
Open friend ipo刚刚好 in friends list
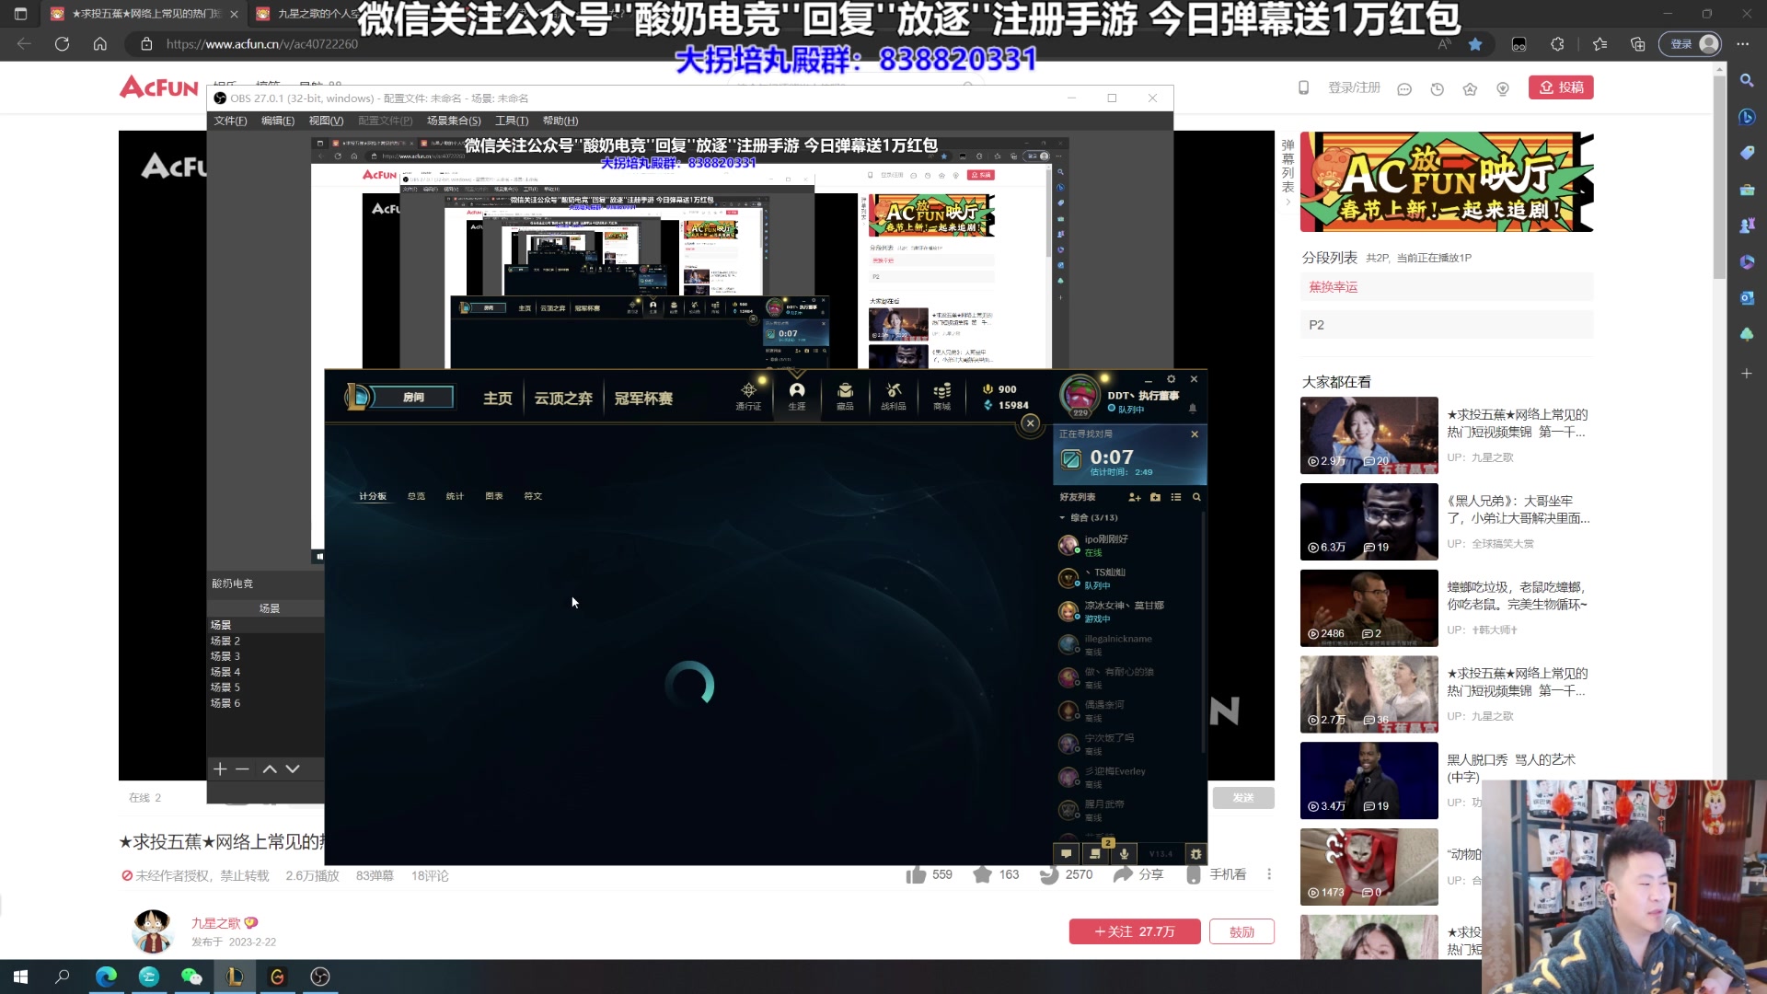pos(1128,546)
